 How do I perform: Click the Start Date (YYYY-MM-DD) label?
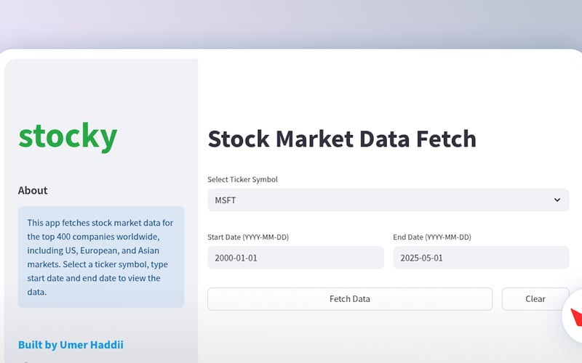(253, 237)
